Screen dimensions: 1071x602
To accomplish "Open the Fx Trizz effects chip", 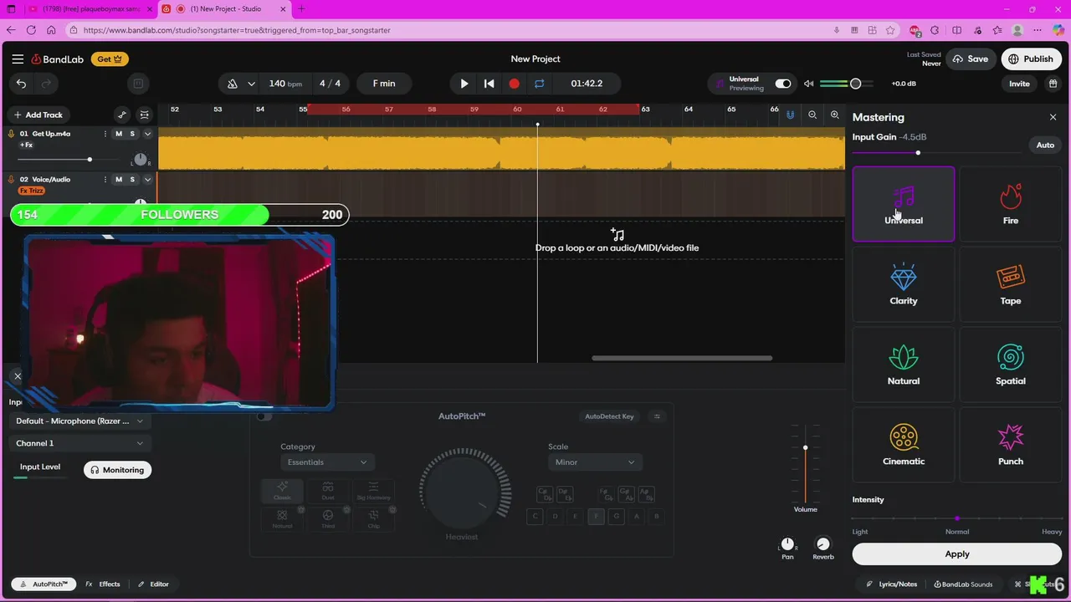I will click(x=31, y=191).
